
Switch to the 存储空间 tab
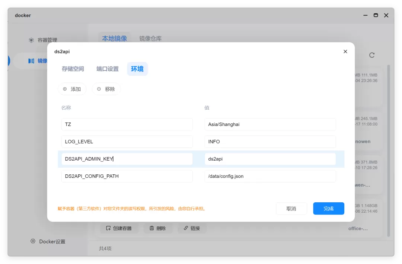(x=73, y=69)
